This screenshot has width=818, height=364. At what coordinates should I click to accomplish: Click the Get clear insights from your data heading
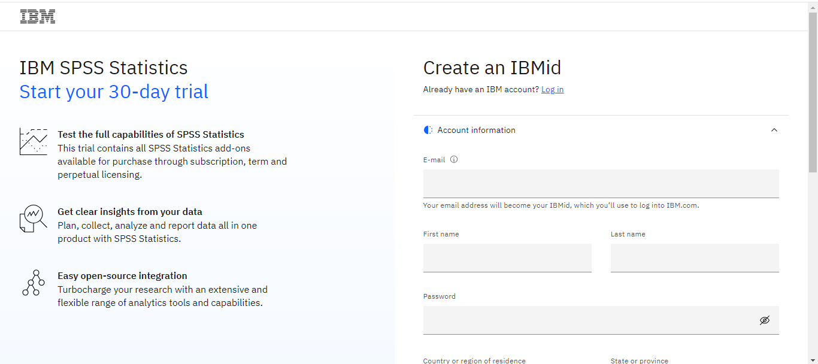pos(129,211)
